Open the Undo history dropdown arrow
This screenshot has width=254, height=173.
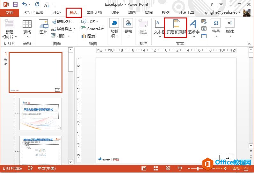pyautogui.click(x=30, y=4)
